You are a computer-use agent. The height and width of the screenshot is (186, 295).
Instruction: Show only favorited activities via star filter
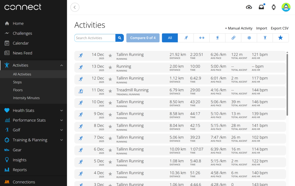pos(281,38)
